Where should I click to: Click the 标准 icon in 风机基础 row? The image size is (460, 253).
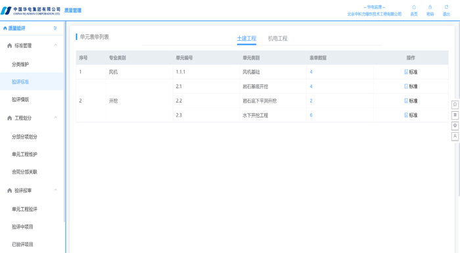[406, 72]
